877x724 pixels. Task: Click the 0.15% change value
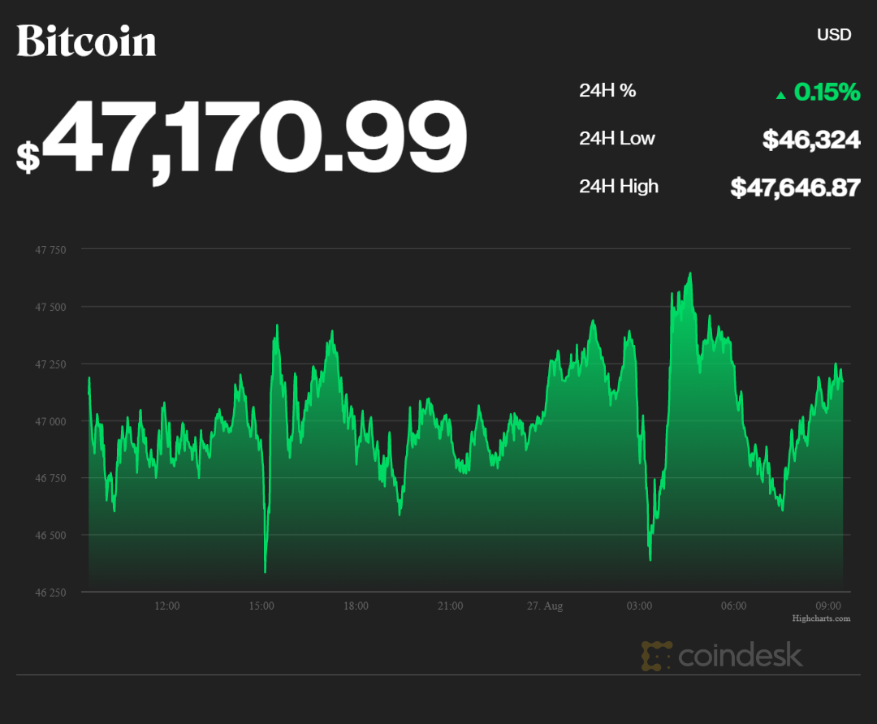[x=827, y=93]
